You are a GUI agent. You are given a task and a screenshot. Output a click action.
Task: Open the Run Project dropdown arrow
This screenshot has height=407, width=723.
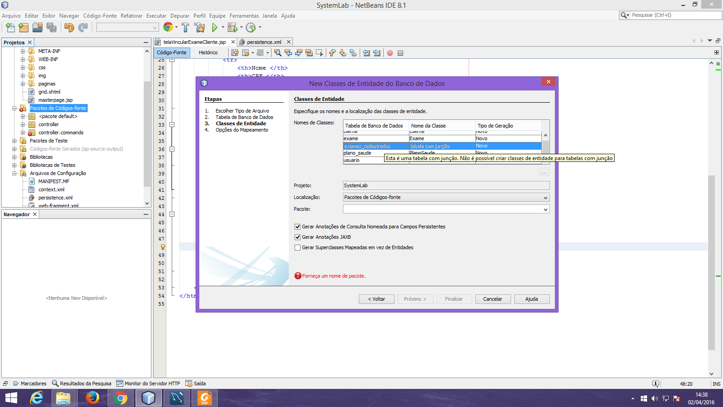point(223,28)
